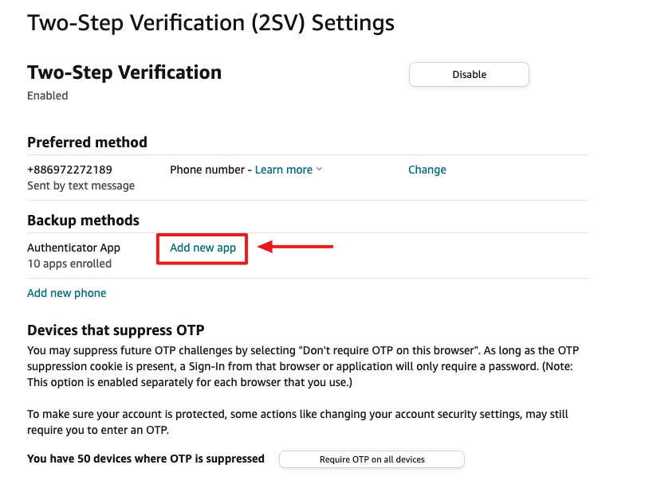This screenshot has height=488, width=645.
Task: Click the 10 apps enrolled text
Action: [x=69, y=264]
